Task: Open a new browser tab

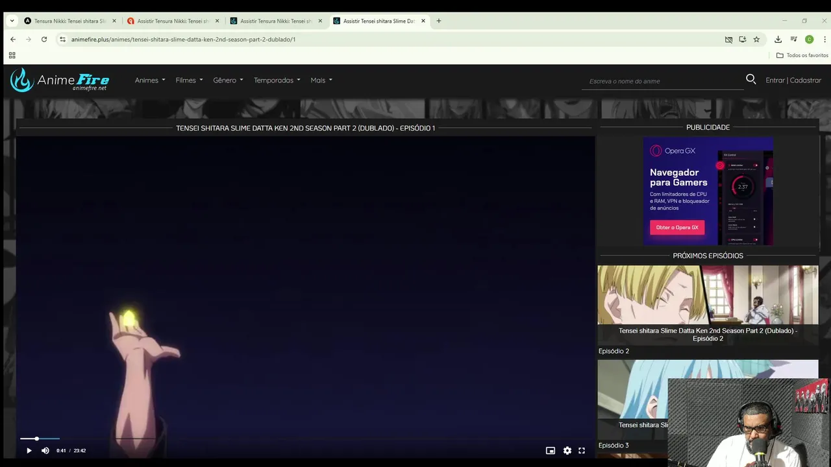Action: [439, 21]
